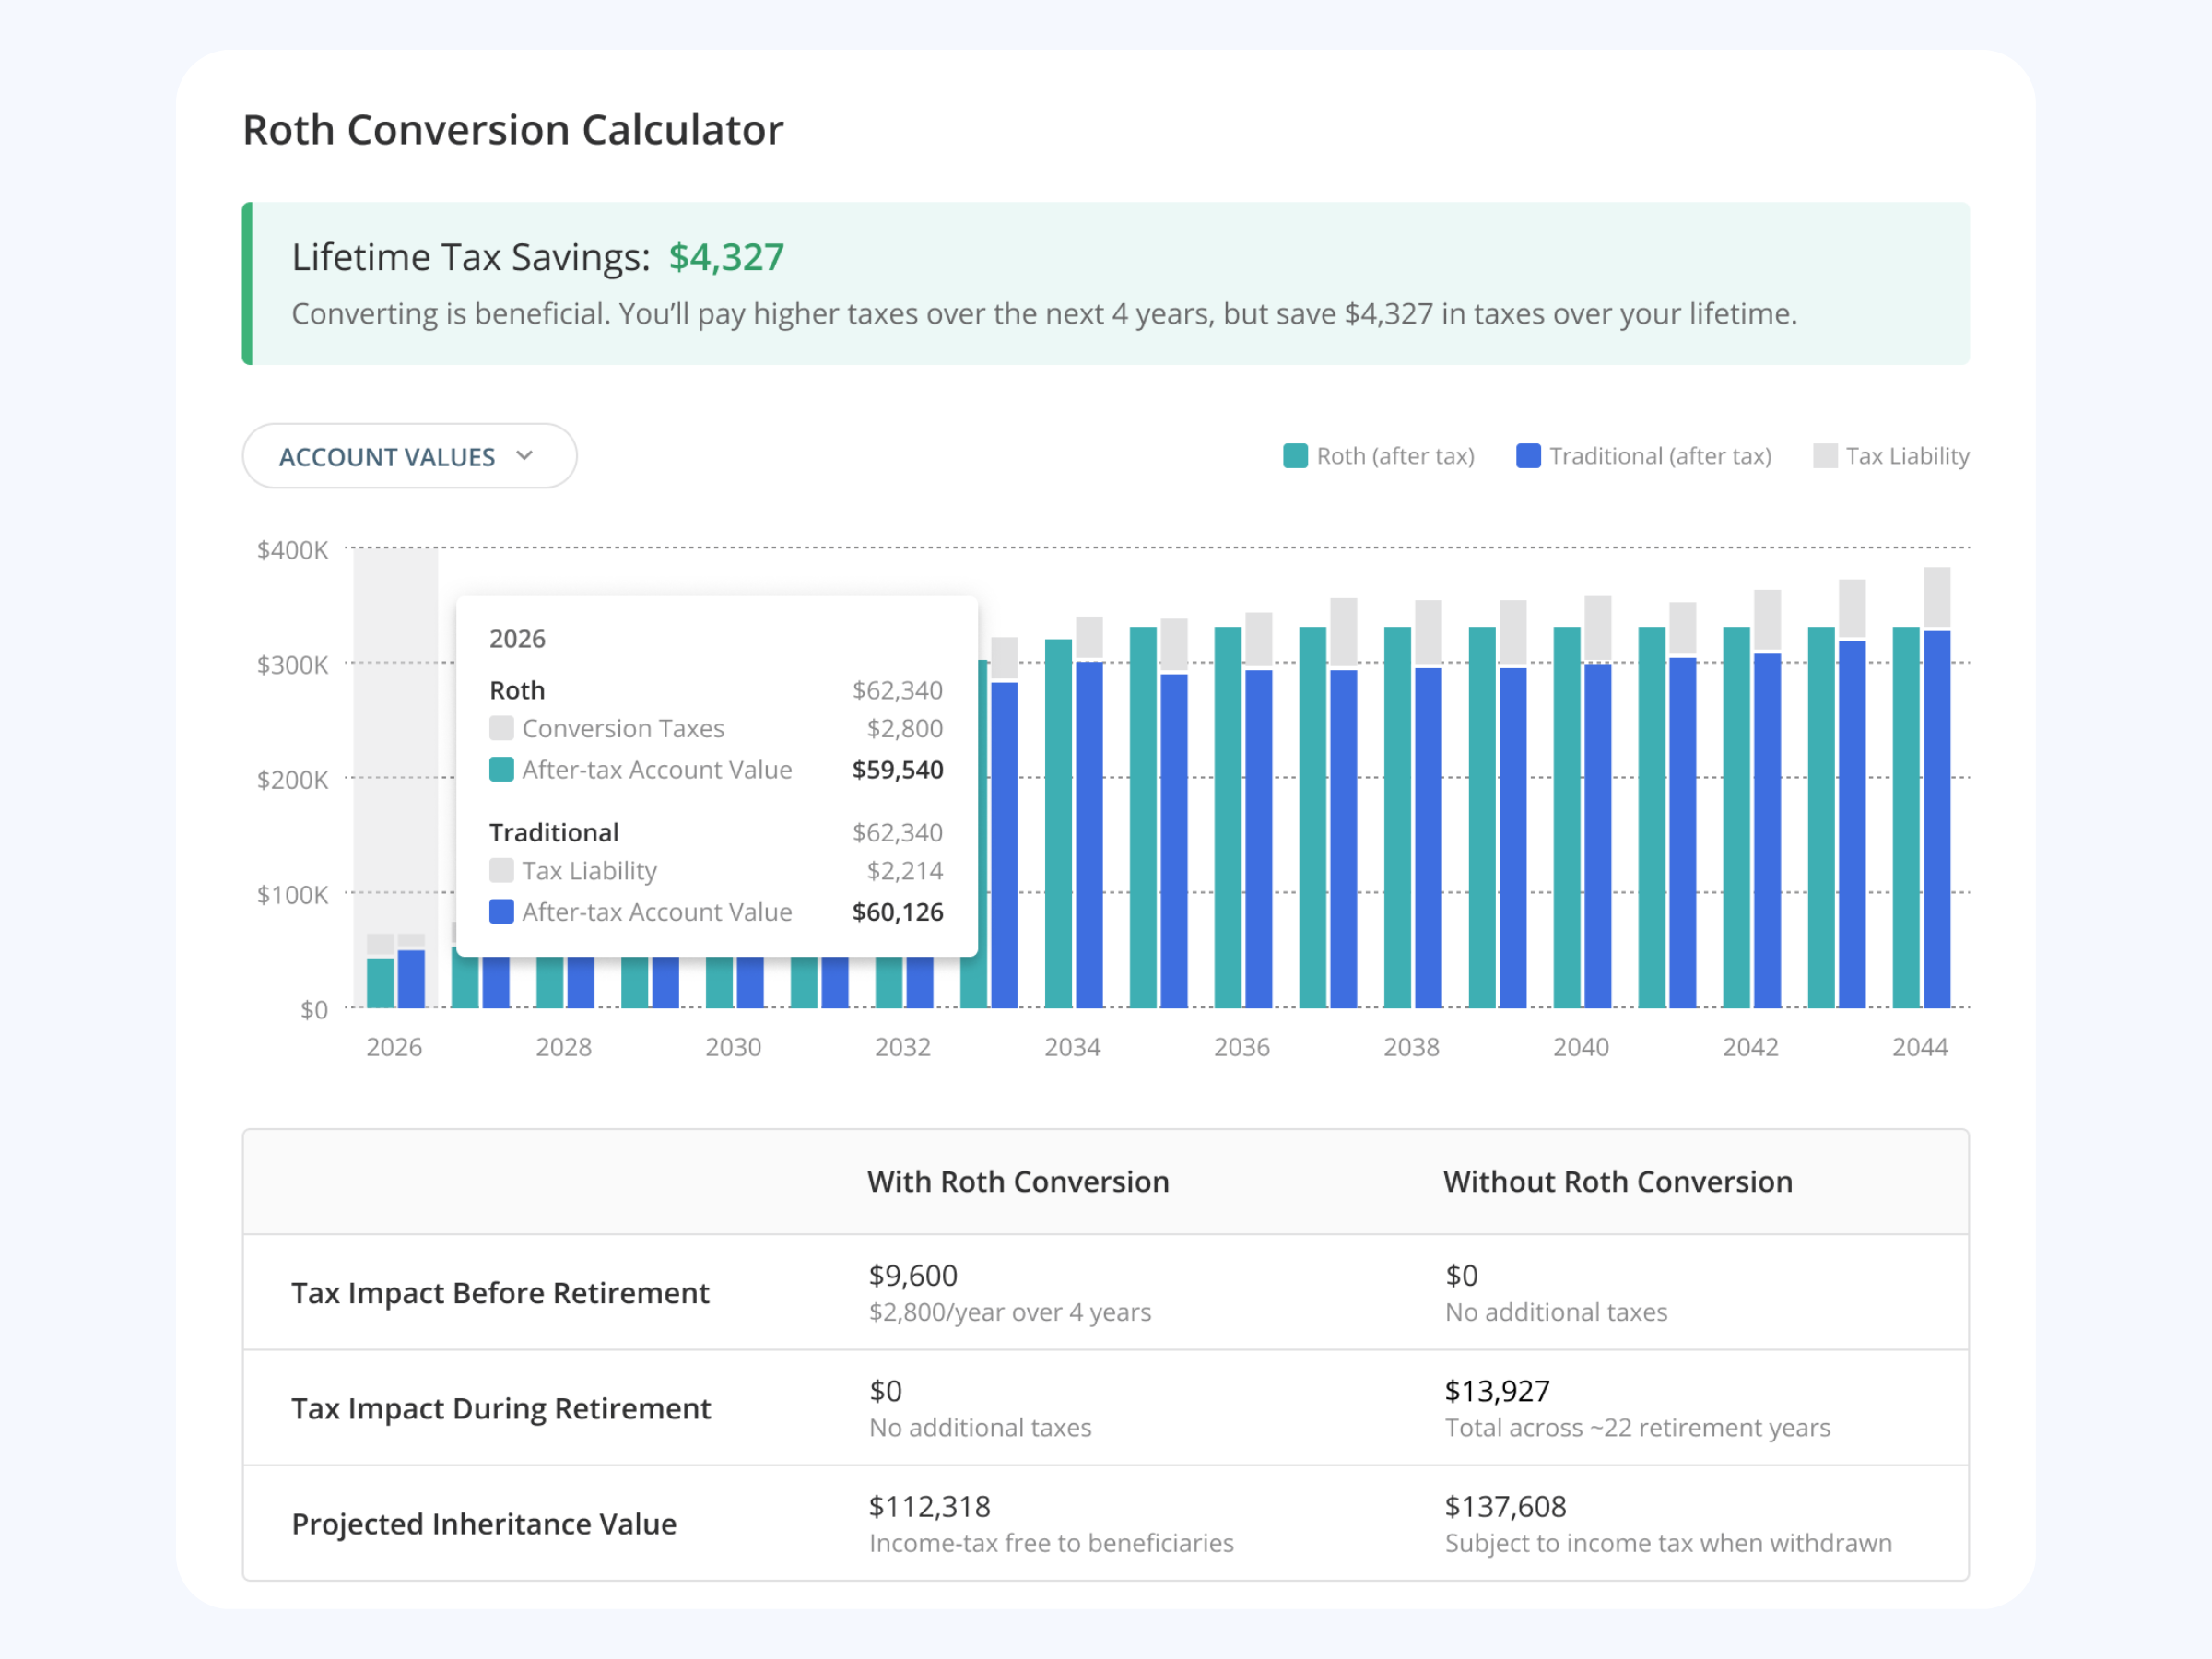The height and width of the screenshot is (1659, 2212).
Task: Click the gray Tax Liability swatch in tooltip
Action: (x=502, y=869)
